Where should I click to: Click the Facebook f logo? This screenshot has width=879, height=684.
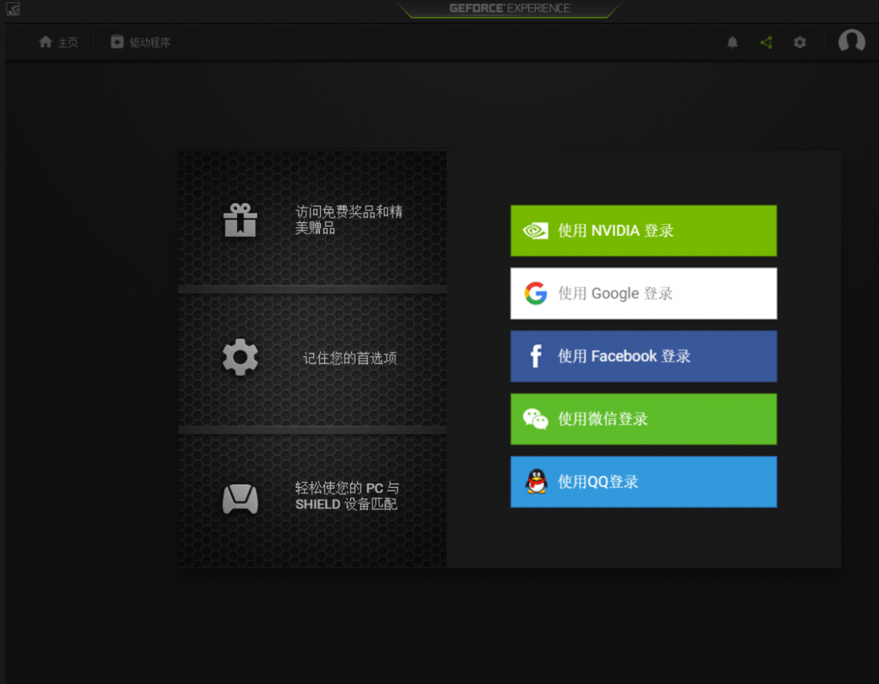click(536, 356)
